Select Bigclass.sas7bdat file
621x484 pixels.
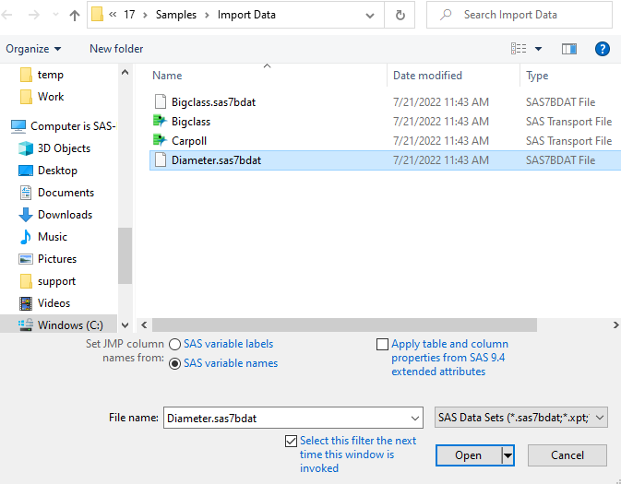(213, 102)
